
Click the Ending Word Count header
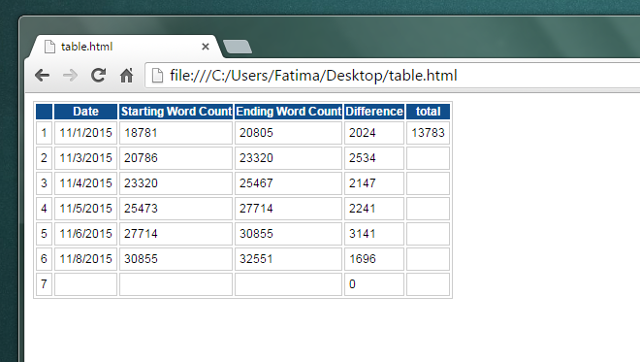tap(288, 112)
